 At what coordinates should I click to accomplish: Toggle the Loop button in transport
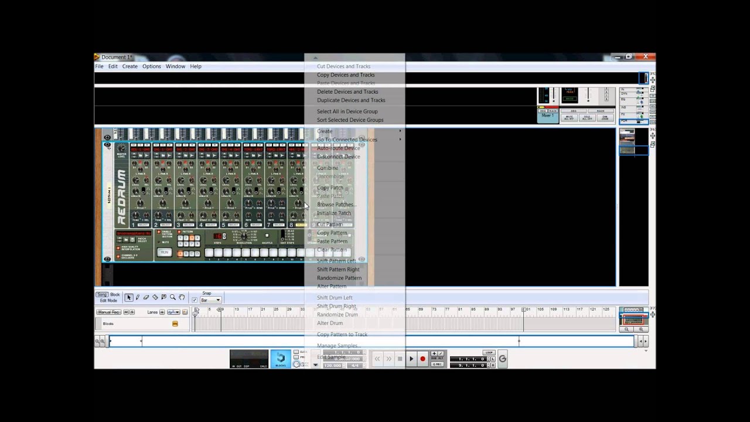coord(489,352)
